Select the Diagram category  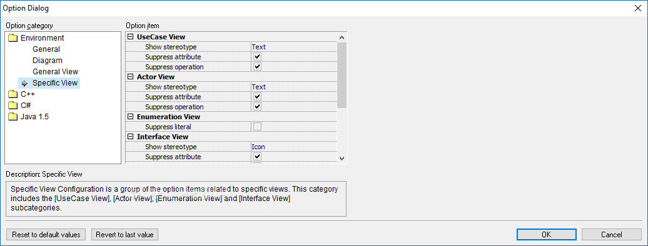point(48,61)
